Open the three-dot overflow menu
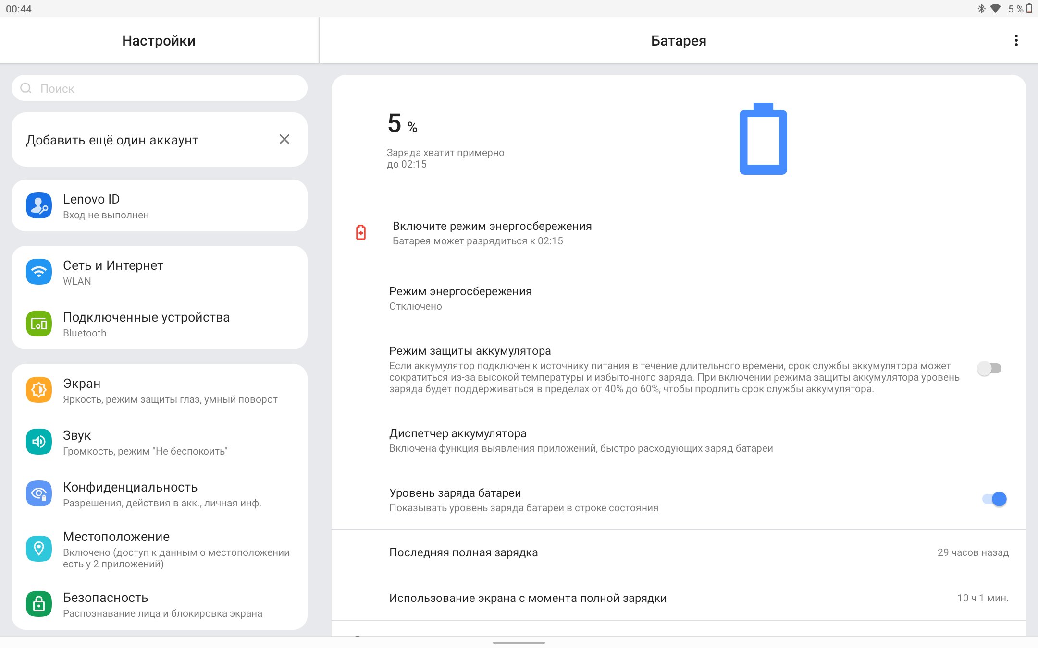This screenshot has width=1038, height=648. click(1016, 40)
